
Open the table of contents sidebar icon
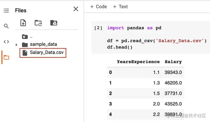[x=6, y=10]
